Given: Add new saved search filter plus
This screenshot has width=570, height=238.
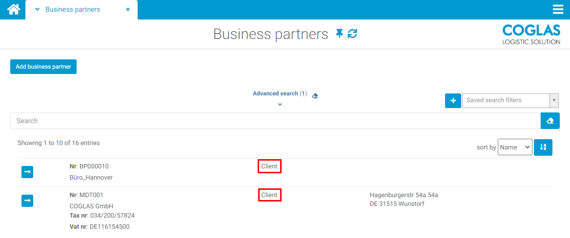Looking at the screenshot, I should [453, 100].
